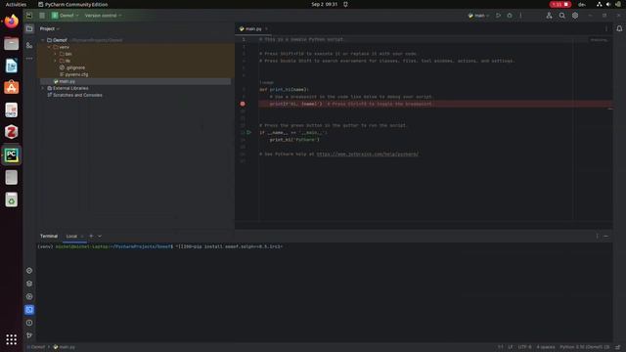Place cursor on print_hi('PyCharm') line
Image resolution: width=626 pixels, height=352 pixels.
(294, 140)
